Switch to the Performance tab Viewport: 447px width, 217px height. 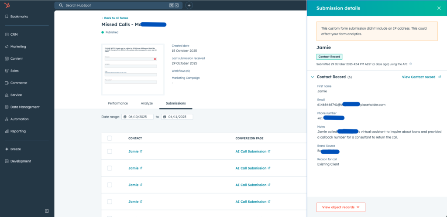click(118, 103)
